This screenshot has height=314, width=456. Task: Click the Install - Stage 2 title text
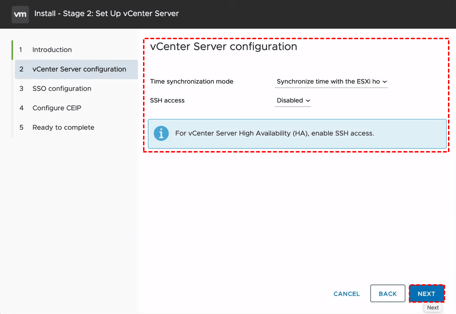point(107,14)
